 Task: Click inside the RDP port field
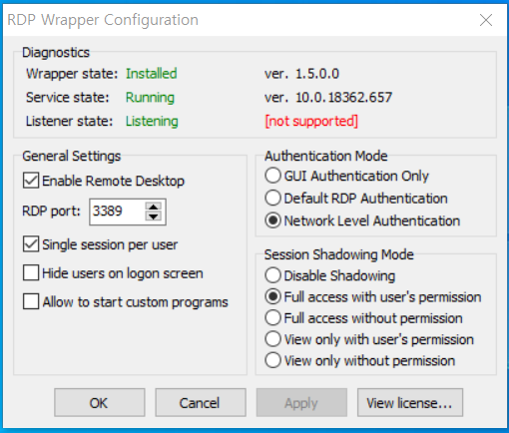pyautogui.click(x=117, y=212)
